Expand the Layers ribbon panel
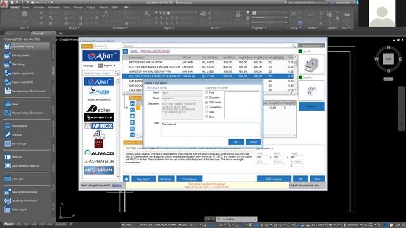This screenshot has height=228, width=406. [169, 28]
